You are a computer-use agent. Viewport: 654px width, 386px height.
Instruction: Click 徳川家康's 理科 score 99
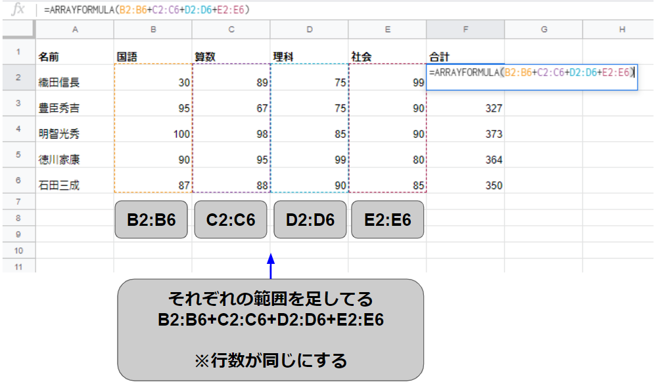(310, 155)
